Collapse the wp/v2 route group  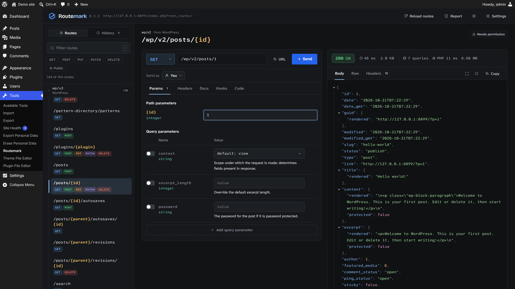coord(49,90)
